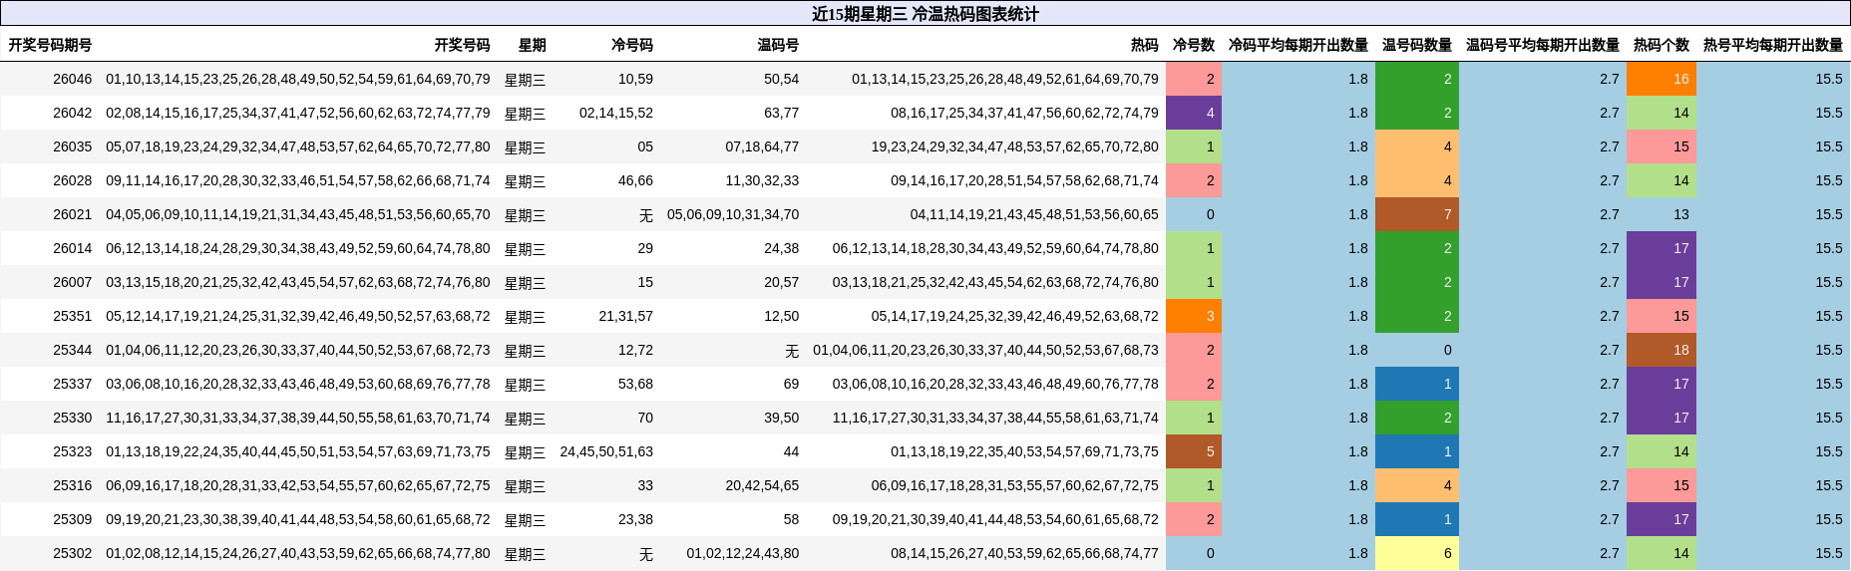The width and height of the screenshot is (1851, 571).
Task: Select period number 26007
Action: pyautogui.click(x=72, y=282)
